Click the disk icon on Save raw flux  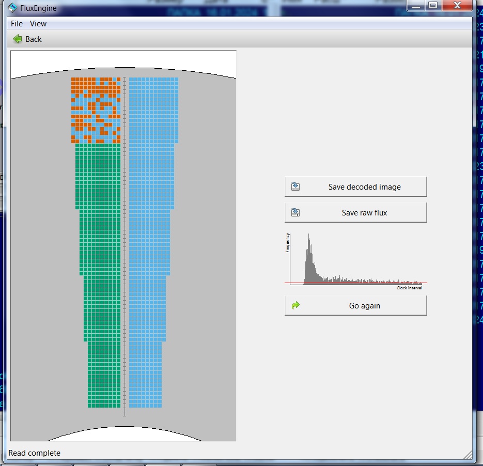[x=295, y=212]
